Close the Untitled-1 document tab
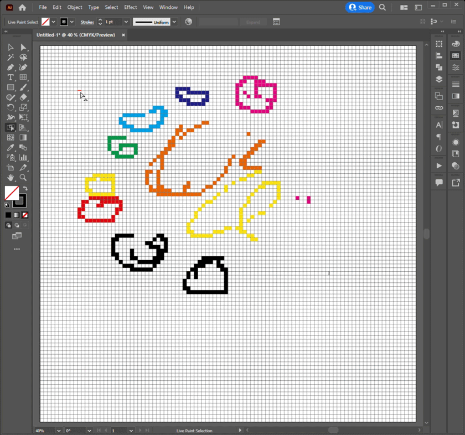465x435 pixels. coord(123,35)
